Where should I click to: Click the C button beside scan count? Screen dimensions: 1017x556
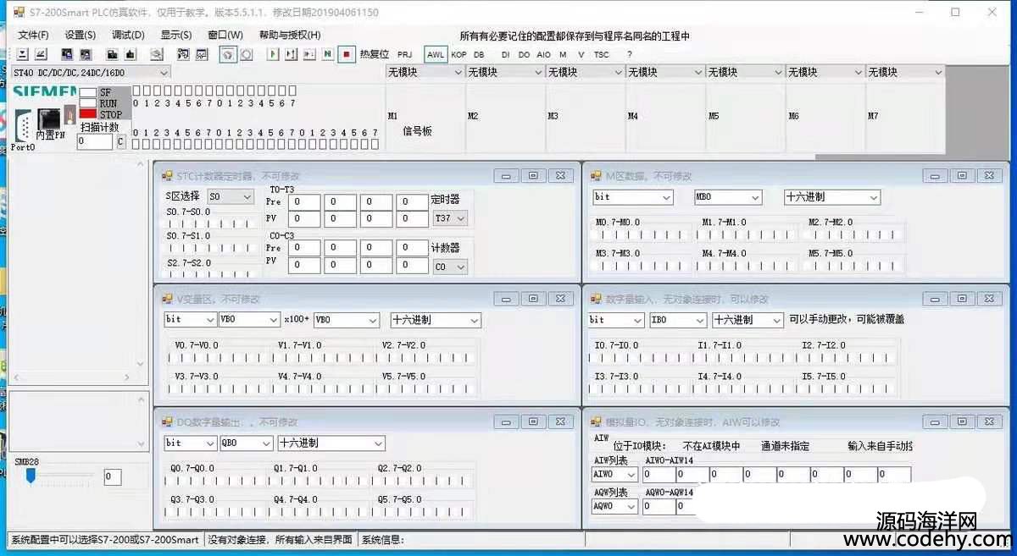point(120,141)
